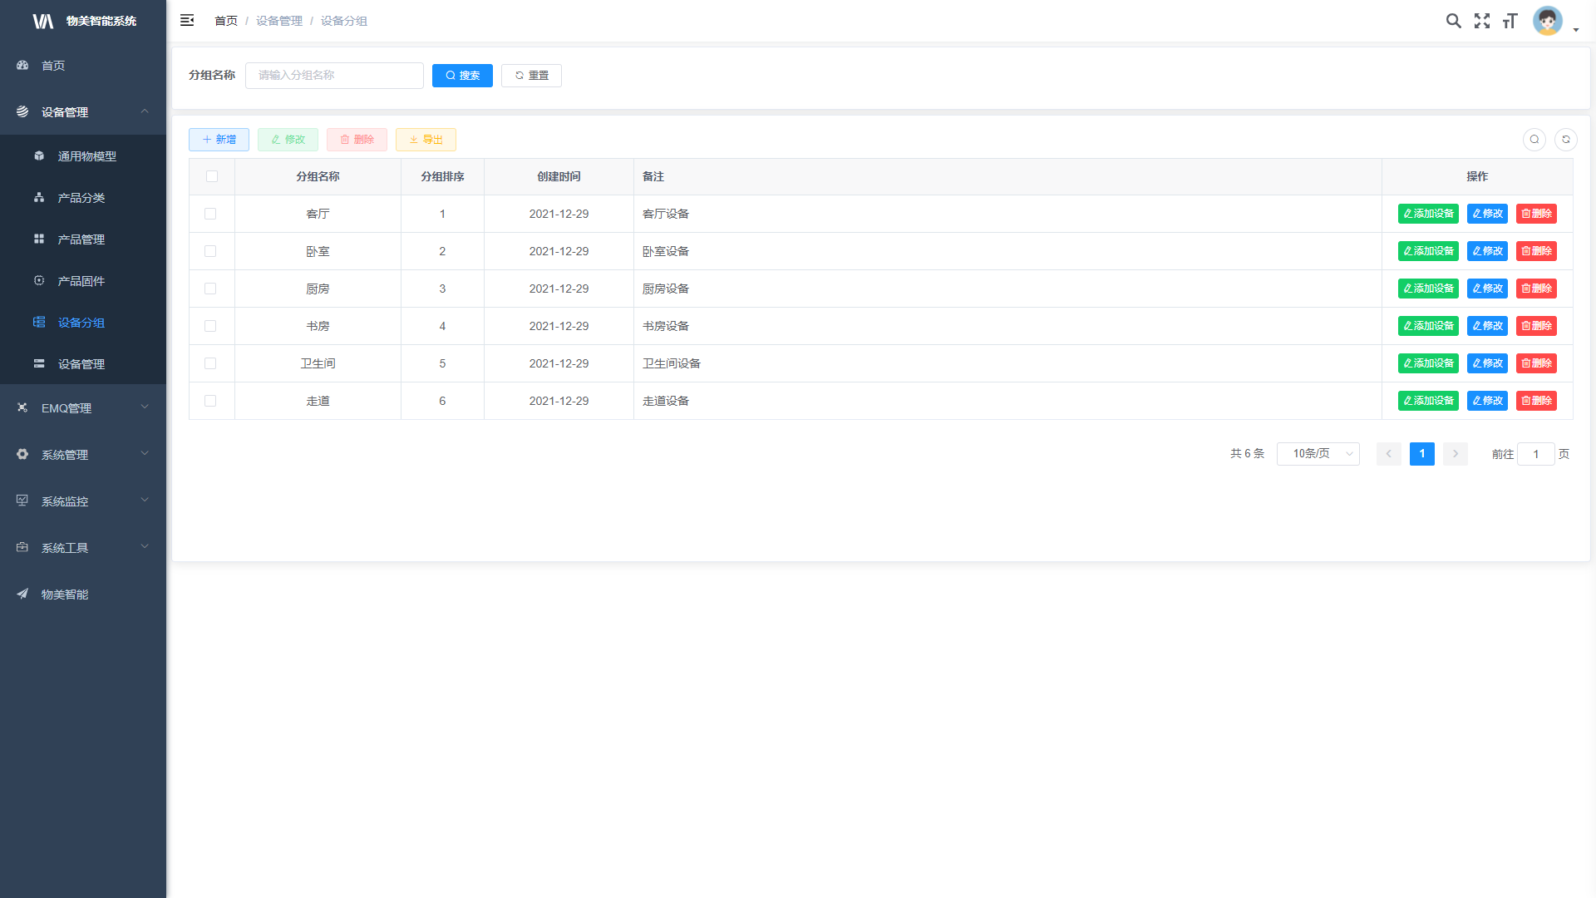Focus the 分组名称 search input field

[334, 76]
